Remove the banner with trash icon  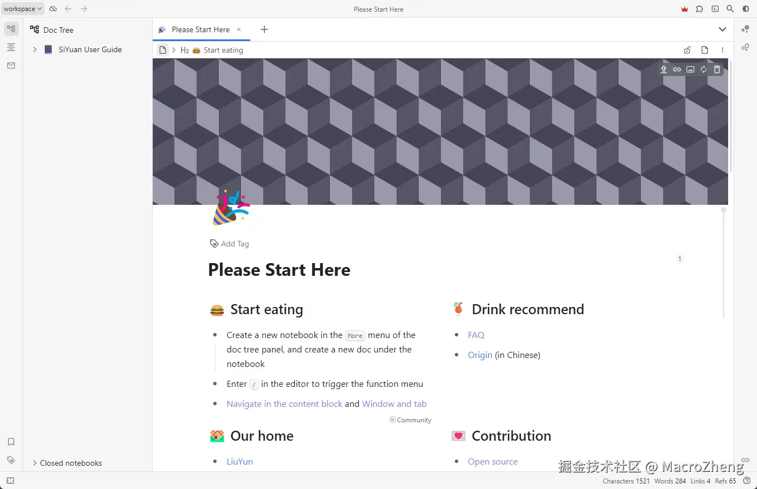[717, 69]
